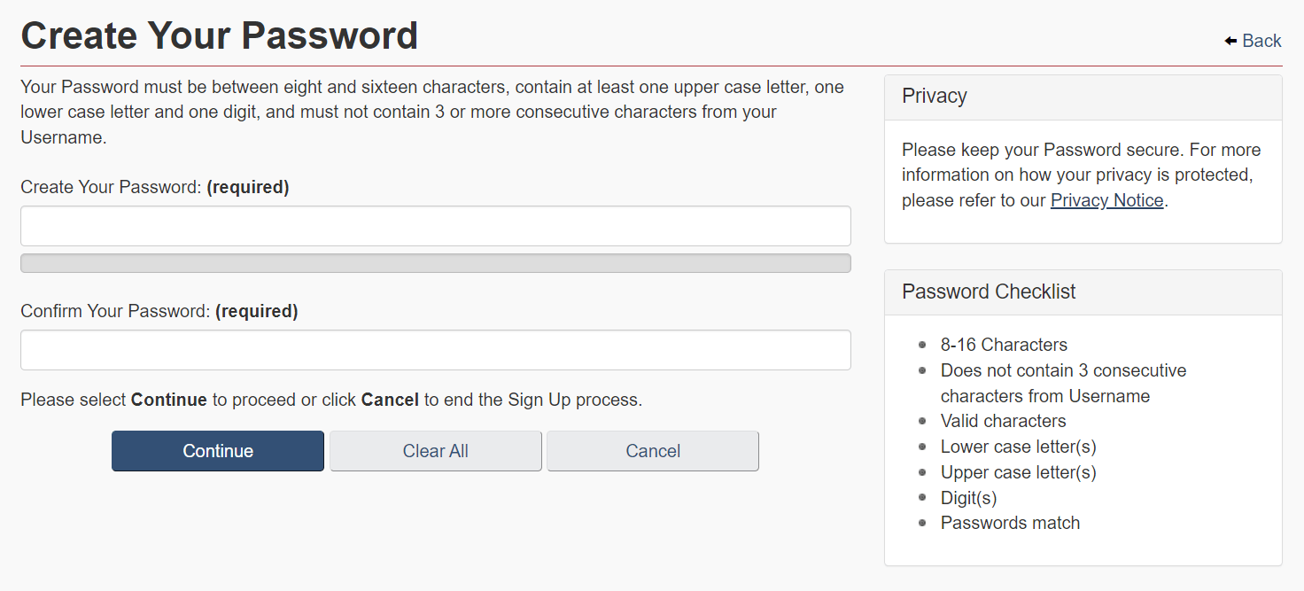Click the Create Your Password heading

tap(219, 35)
